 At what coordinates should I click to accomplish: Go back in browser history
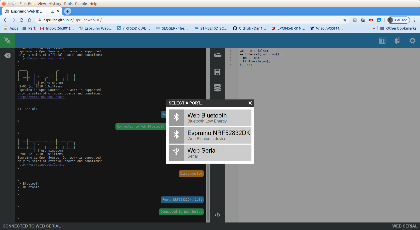6,20
